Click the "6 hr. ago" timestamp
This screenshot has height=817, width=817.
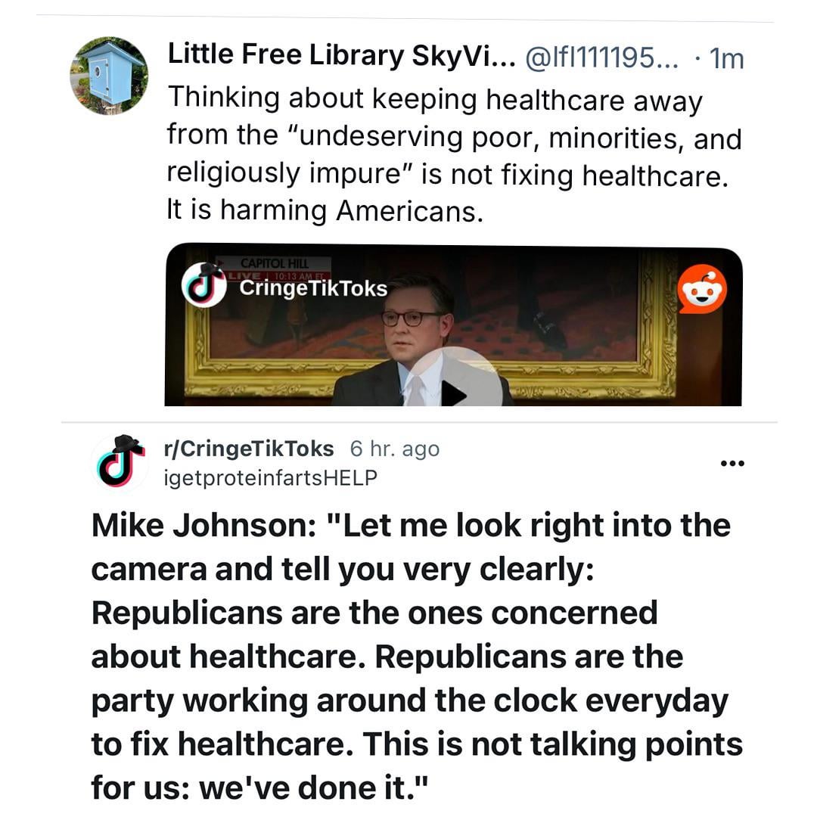point(394,449)
